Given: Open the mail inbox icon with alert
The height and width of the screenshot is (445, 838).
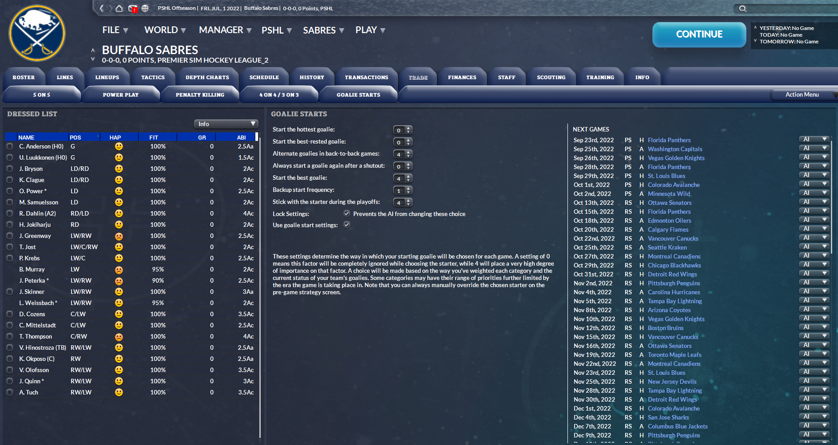Looking at the screenshot, I should pyautogui.click(x=132, y=8).
